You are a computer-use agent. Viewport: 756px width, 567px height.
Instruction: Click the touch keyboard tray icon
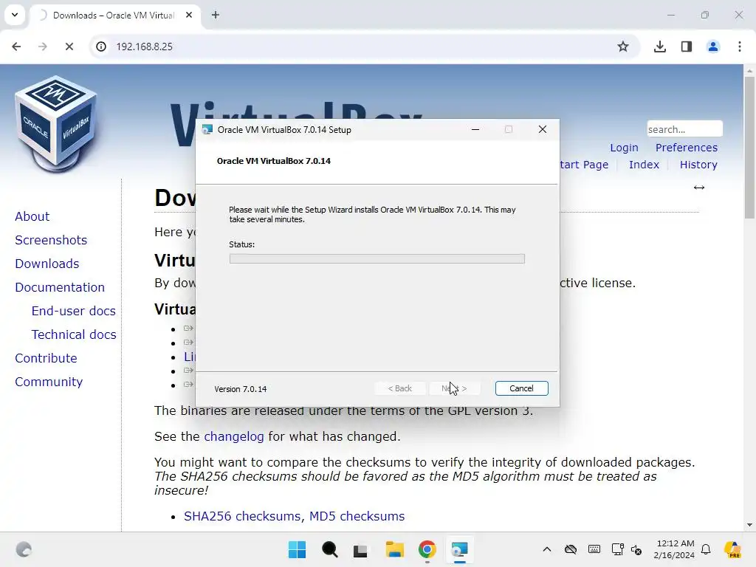(594, 549)
